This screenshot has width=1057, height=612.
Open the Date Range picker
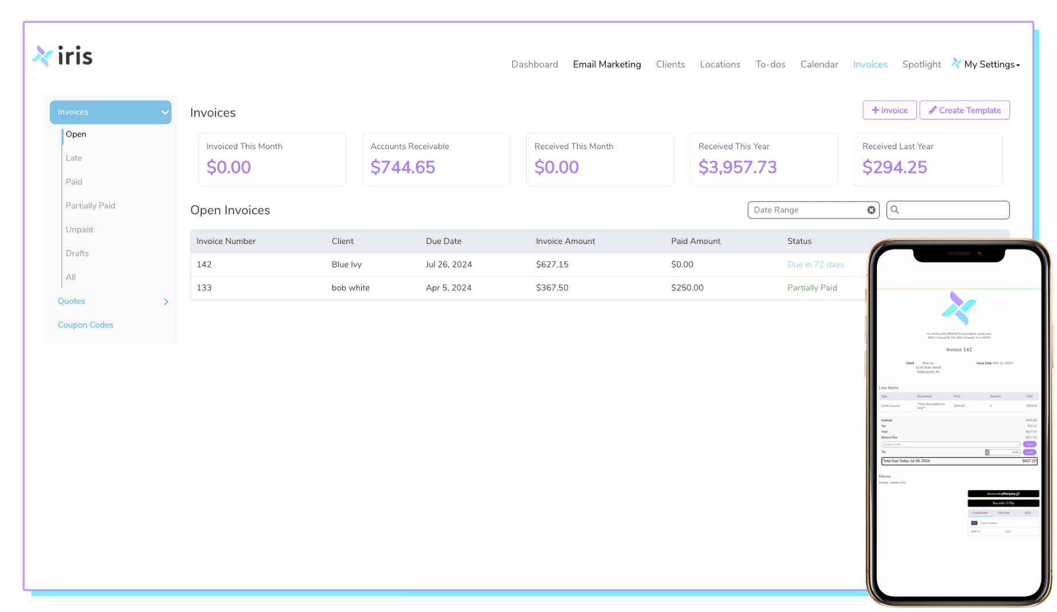(x=806, y=210)
